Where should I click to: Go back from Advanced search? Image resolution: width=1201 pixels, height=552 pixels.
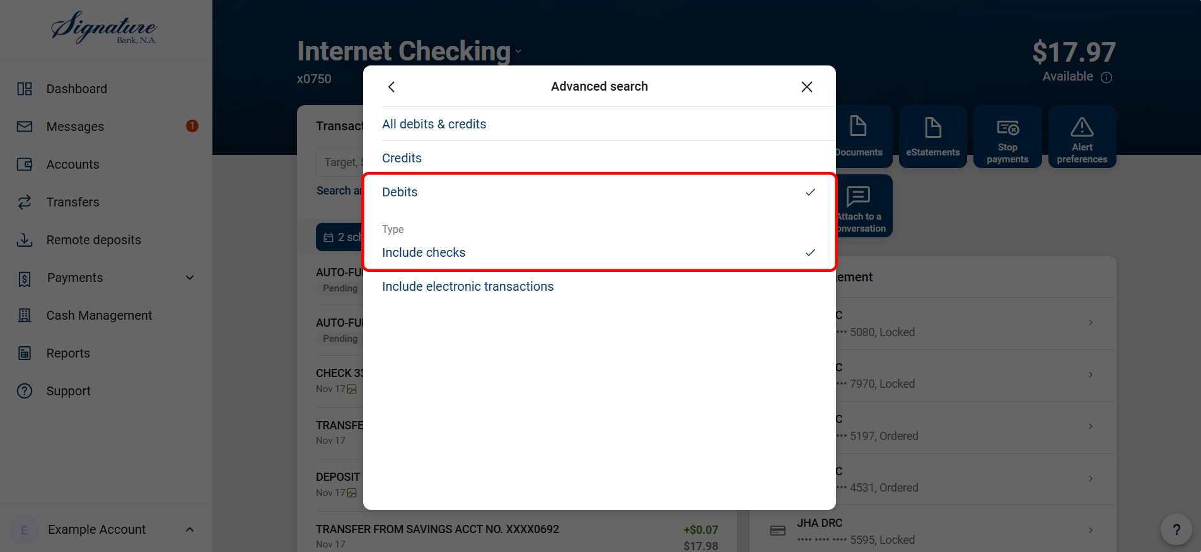391,86
